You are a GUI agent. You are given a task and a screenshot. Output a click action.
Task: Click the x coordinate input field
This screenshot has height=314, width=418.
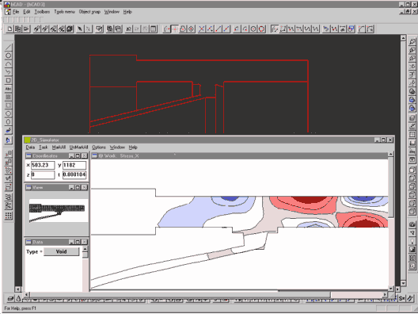click(x=43, y=165)
